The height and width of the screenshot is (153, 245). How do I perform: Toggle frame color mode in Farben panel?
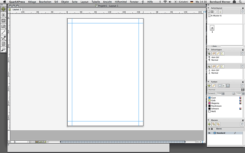point(220,86)
